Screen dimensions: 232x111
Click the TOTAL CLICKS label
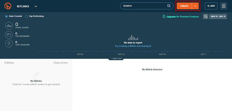pyautogui.click(x=22, y=28)
